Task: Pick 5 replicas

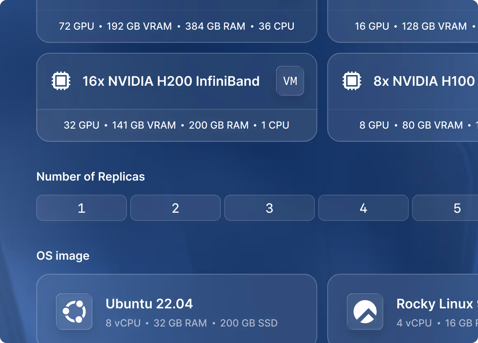Action: [445, 208]
